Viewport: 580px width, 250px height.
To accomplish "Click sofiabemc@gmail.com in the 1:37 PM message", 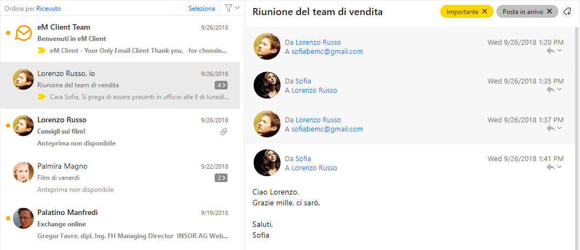I will tap(327, 129).
